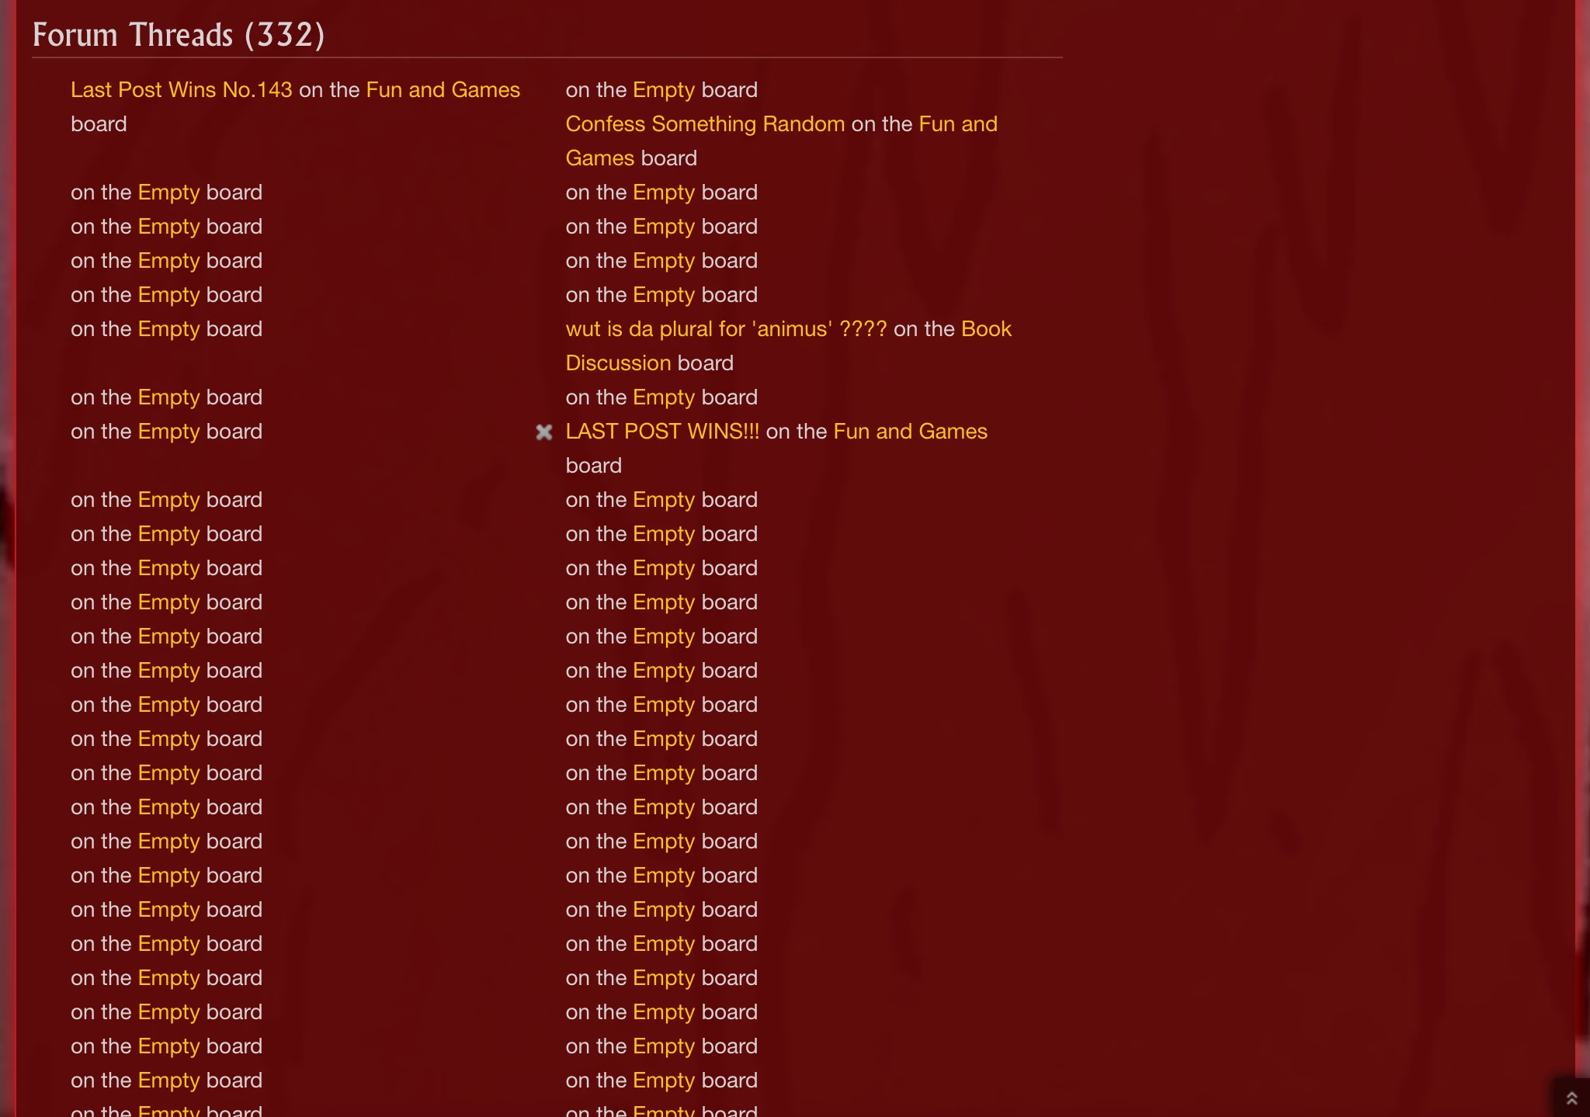This screenshot has width=1590, height=1117.
Task: Click Empty link directly above Confess Something Random
Action: 664,90
